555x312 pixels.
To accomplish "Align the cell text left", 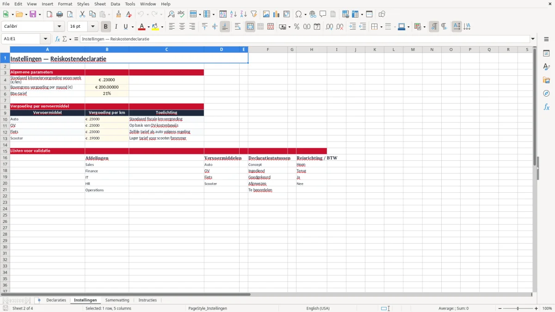I will pyautogui.click(x=172, y=27).
